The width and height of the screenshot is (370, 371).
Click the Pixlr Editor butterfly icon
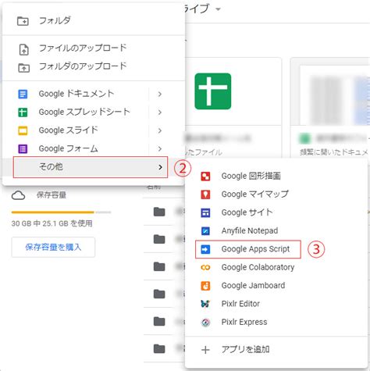click(x=205, y=304)
